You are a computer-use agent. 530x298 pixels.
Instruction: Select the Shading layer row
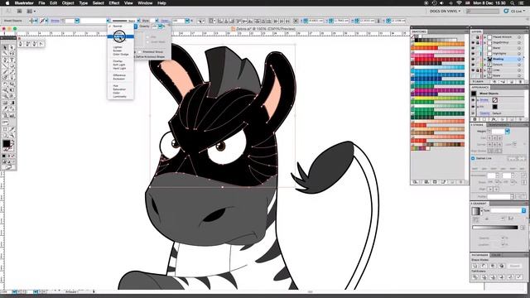click(x=498, y=59)
